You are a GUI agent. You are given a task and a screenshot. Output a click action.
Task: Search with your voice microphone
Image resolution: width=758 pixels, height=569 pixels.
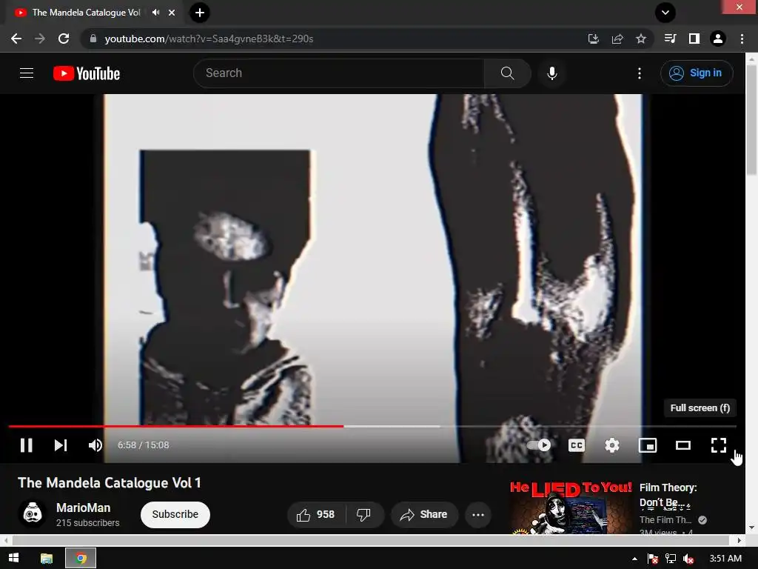click(x=552, y=73)
